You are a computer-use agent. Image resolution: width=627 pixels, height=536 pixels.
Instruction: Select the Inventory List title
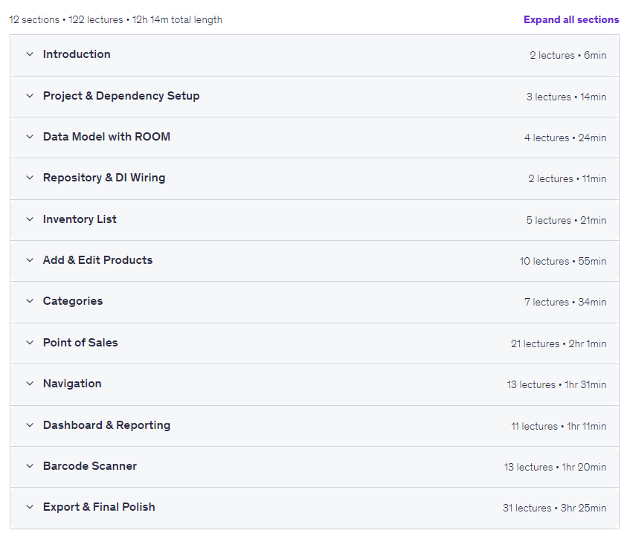click(x=80, y=219)
